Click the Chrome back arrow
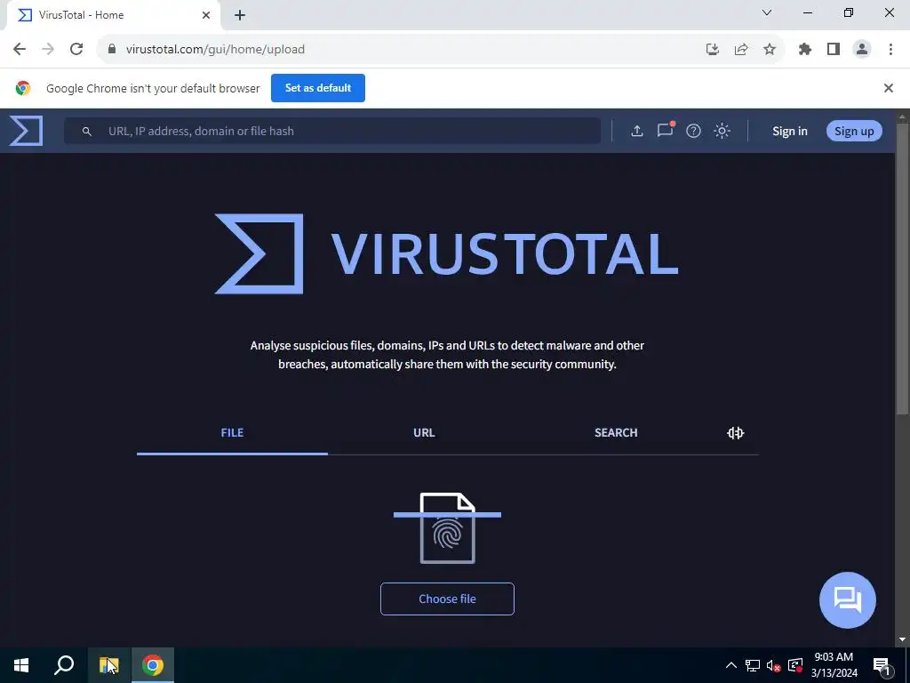Viewport: 910px width, 683px height. click(20, 49)
